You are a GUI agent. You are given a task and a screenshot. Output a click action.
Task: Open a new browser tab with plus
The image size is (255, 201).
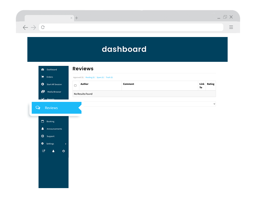coord(77,18)
